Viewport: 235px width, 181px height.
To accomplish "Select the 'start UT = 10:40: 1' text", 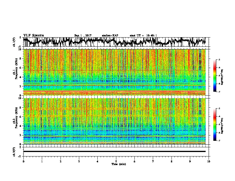I will [143, 35].
